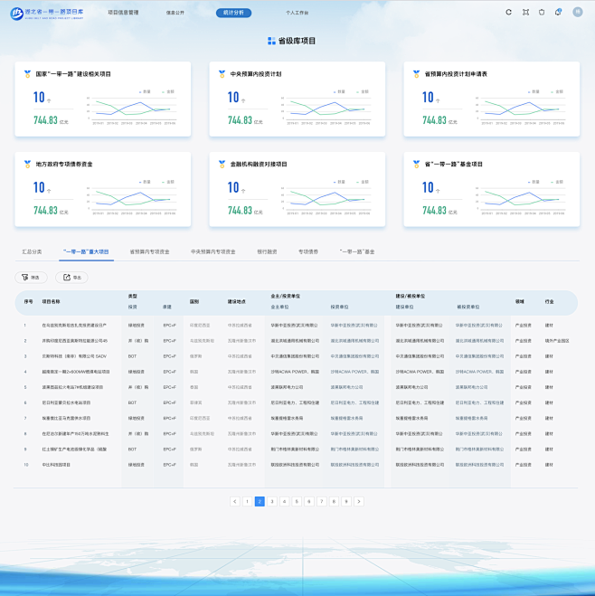The image size is (595, 596).
Task: Switch to the 银行融资 tab
Action: (x=267, y=251)
